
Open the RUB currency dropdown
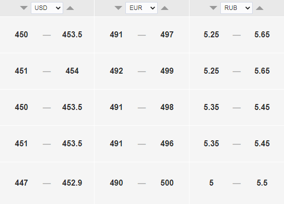tap(236, 8)
